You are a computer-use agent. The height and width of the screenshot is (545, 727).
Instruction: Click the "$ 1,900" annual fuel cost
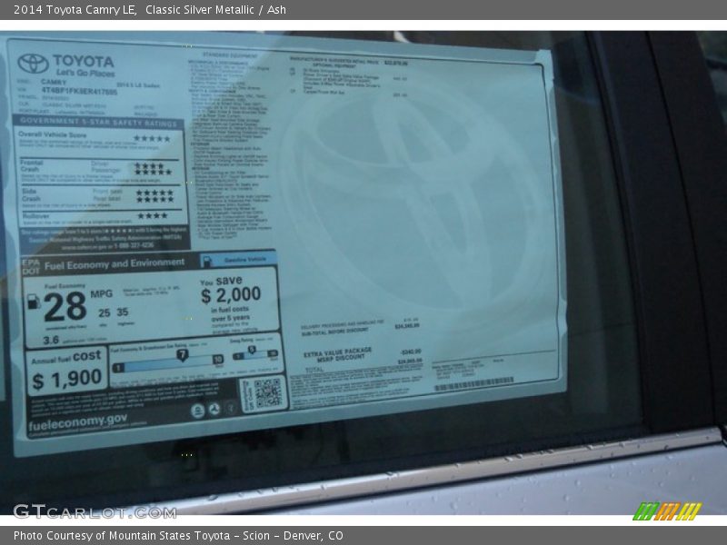click(67, 379)
